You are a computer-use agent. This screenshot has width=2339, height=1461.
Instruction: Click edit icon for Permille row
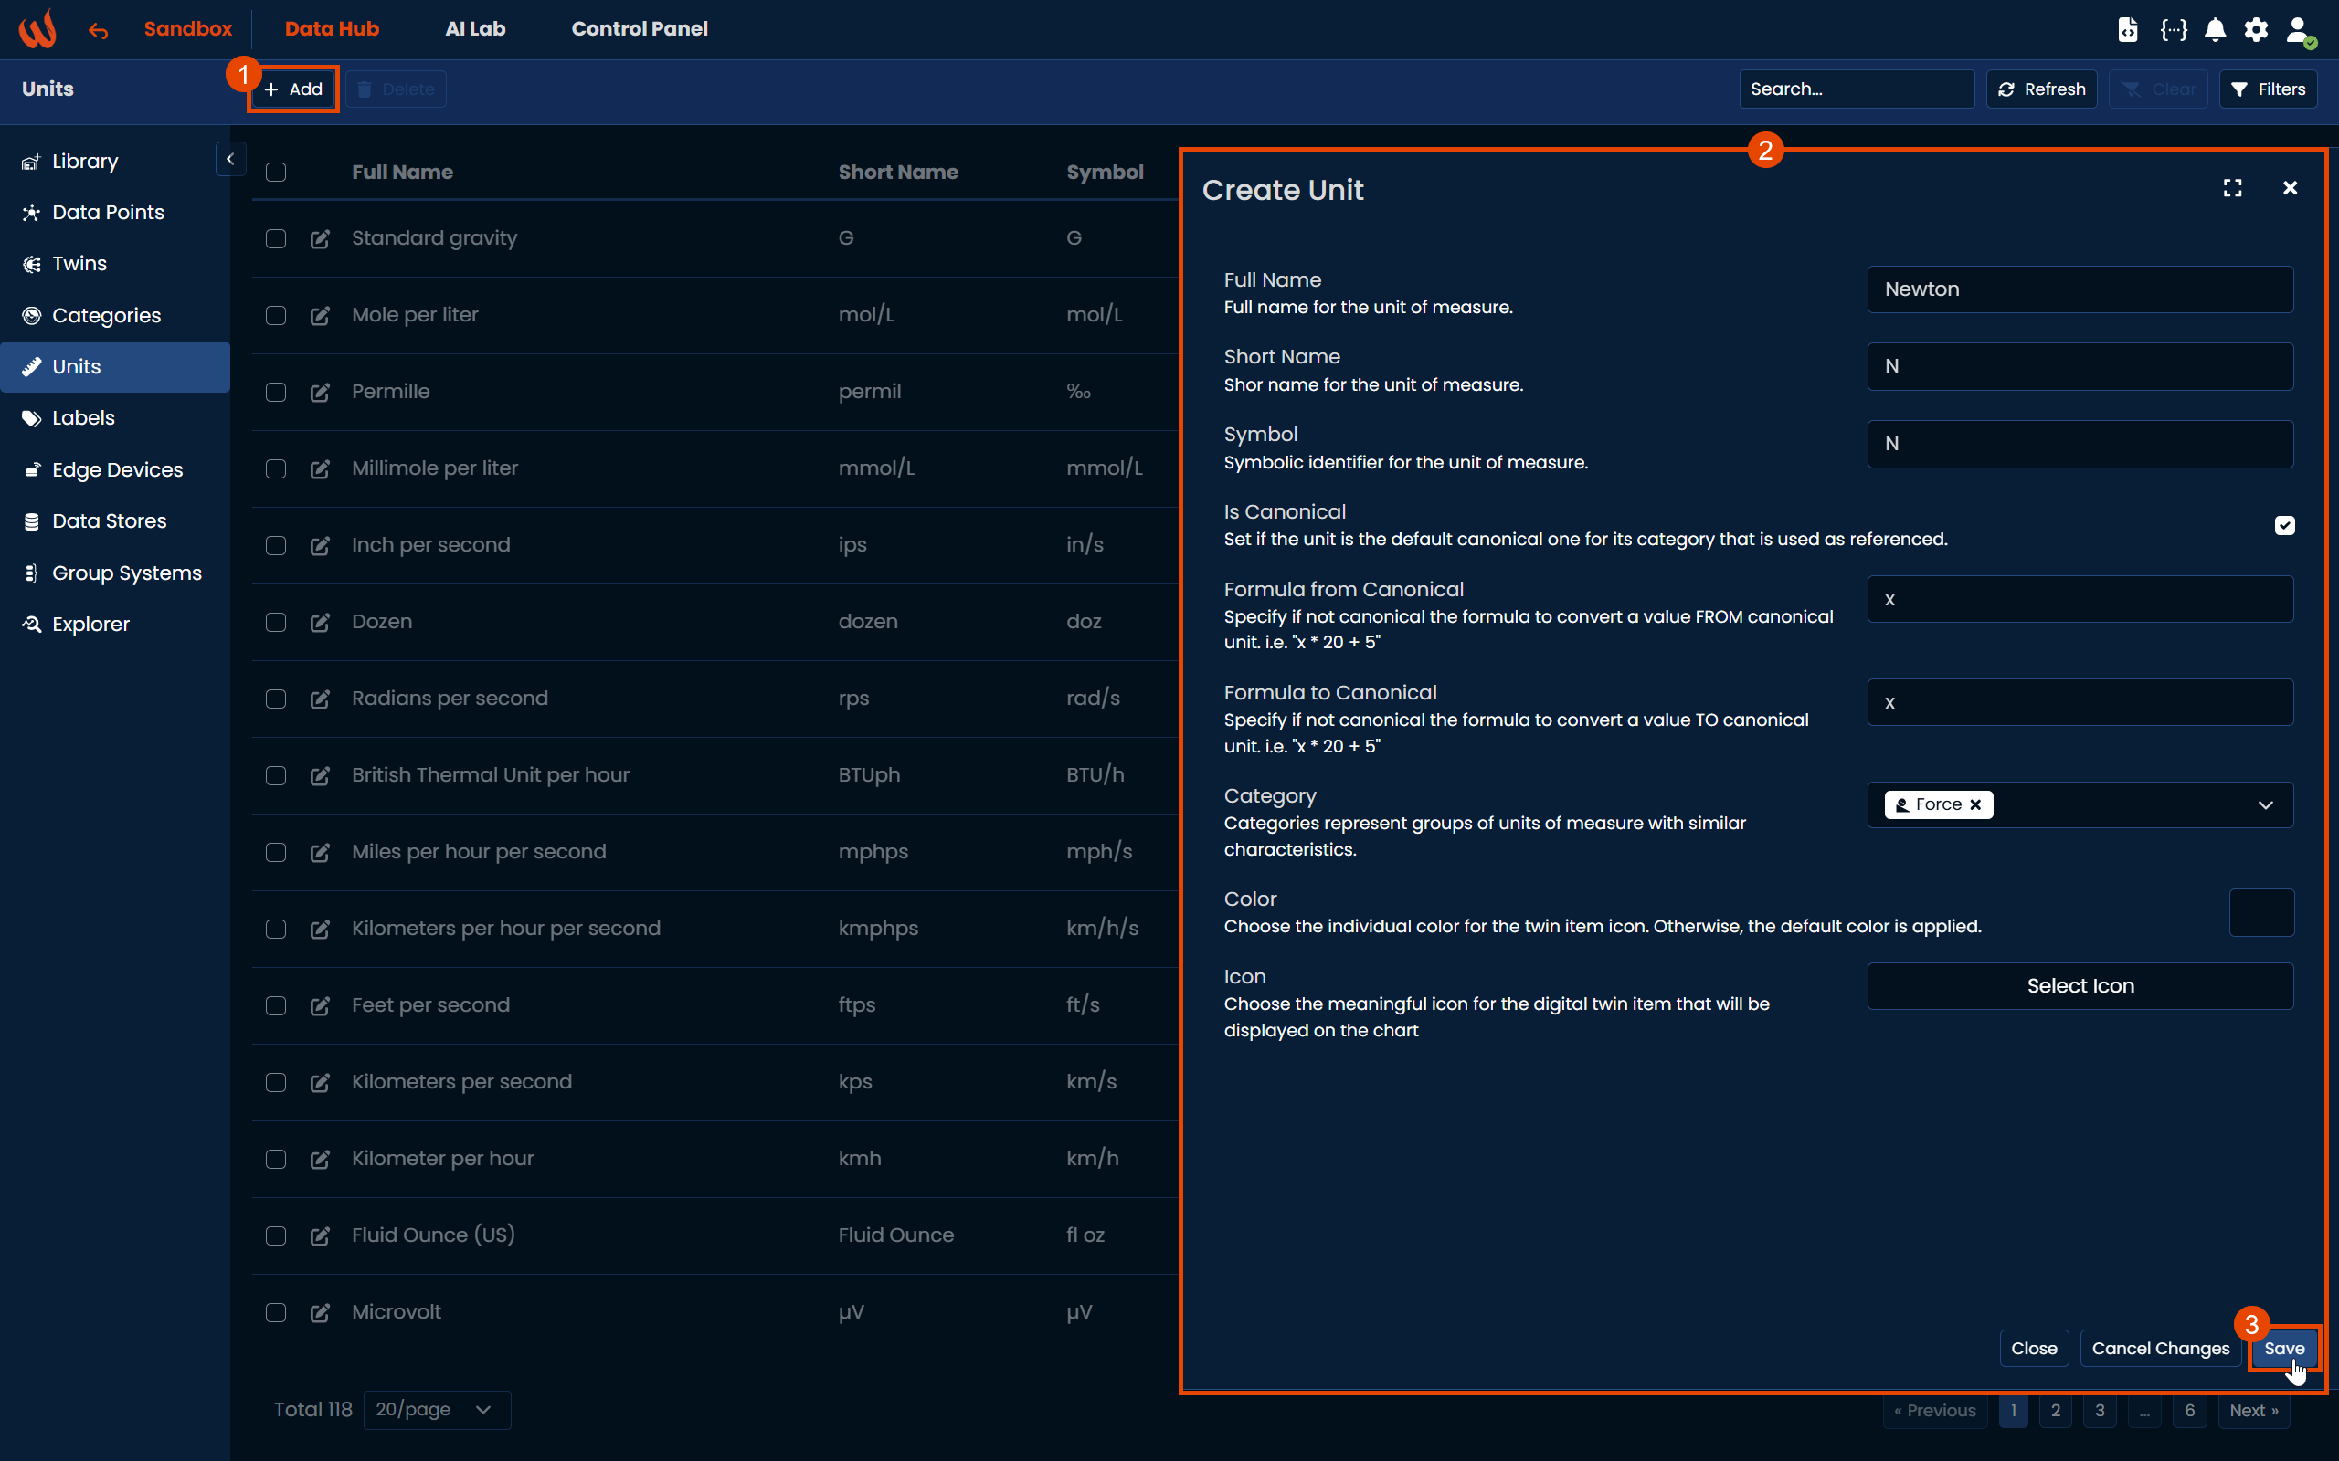click(x=320, y=393)
